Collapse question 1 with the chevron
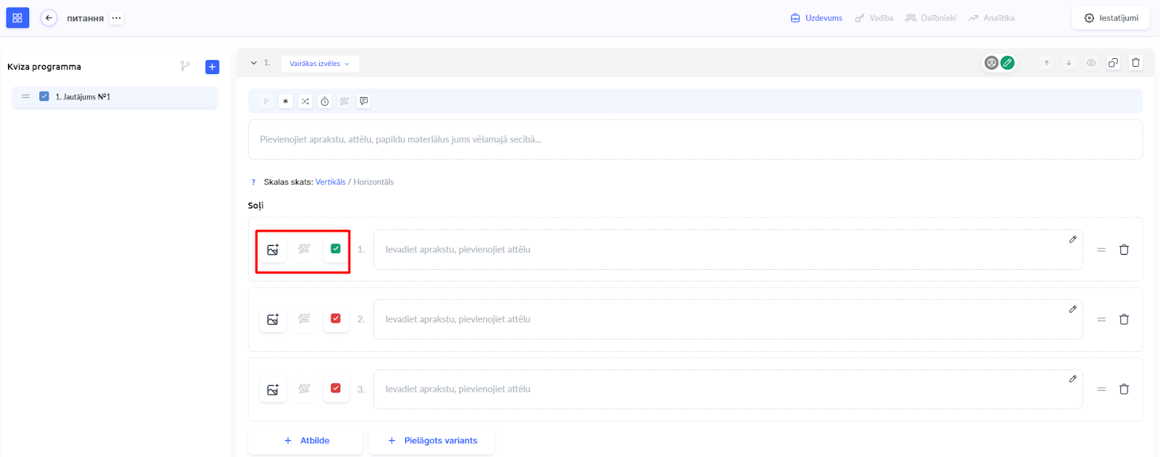 click(x=254, y=63)
